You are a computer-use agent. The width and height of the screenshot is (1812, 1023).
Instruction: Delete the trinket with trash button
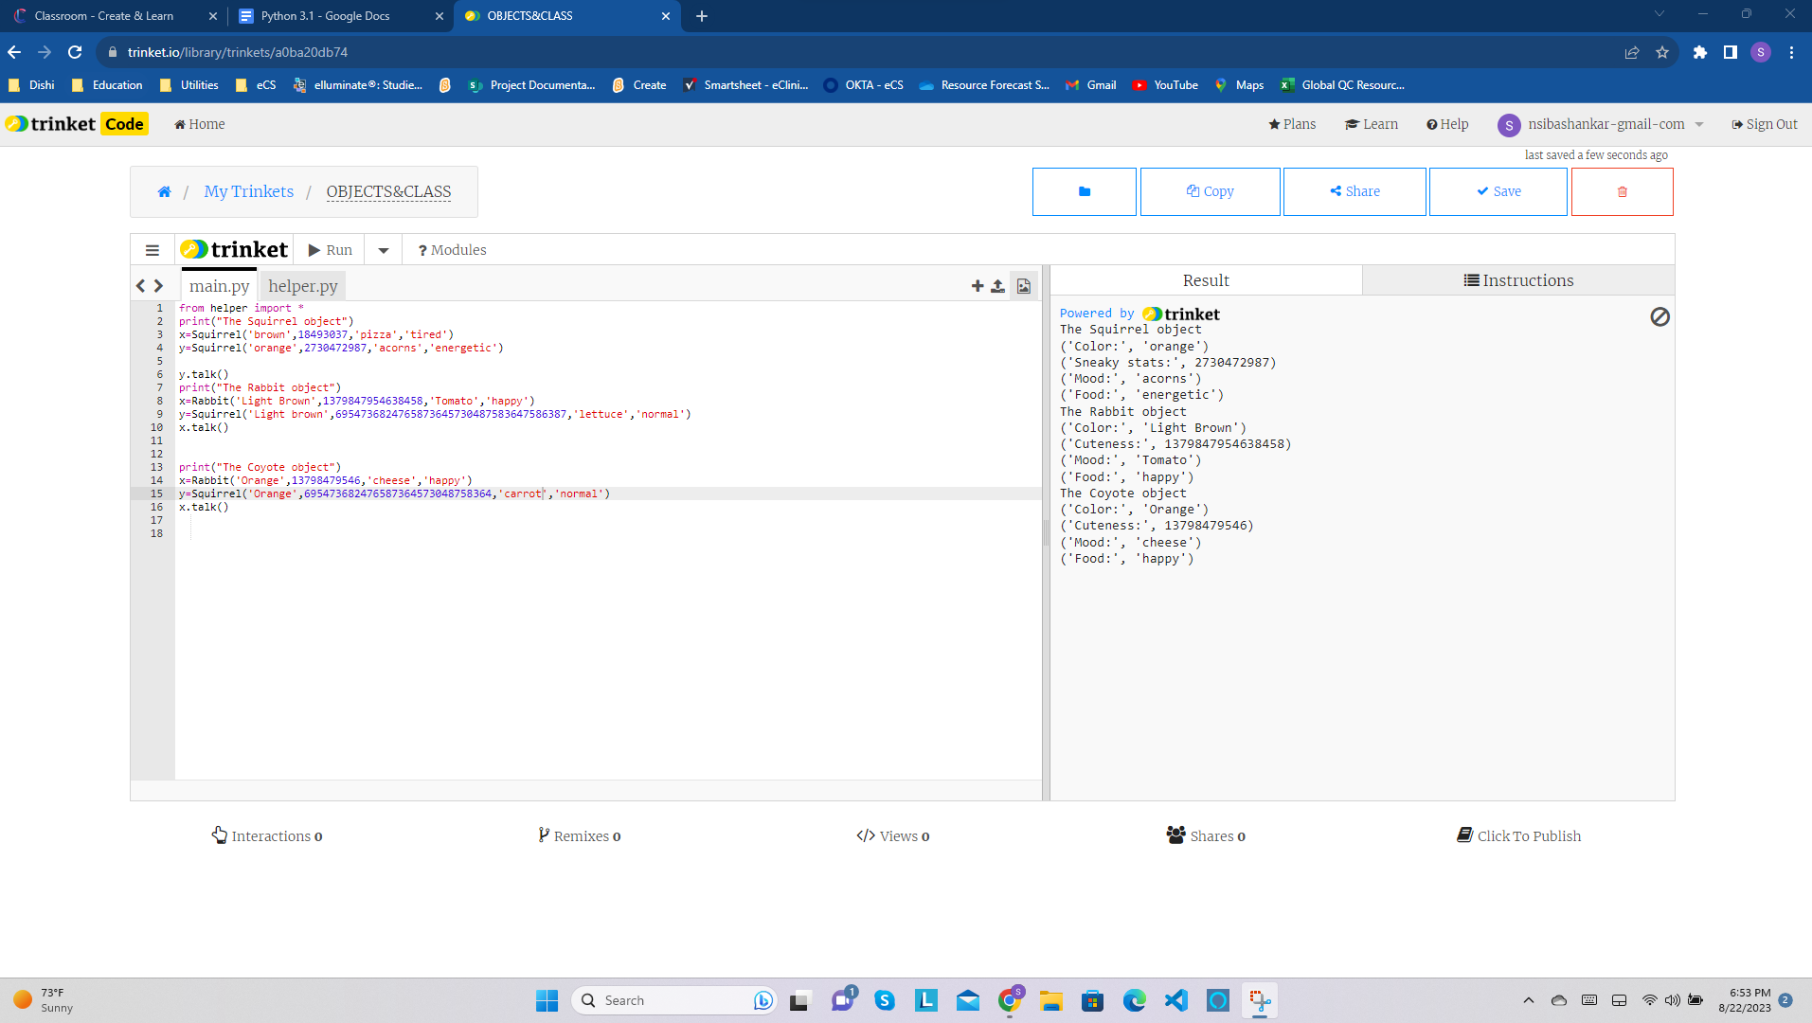point(1623,191)
